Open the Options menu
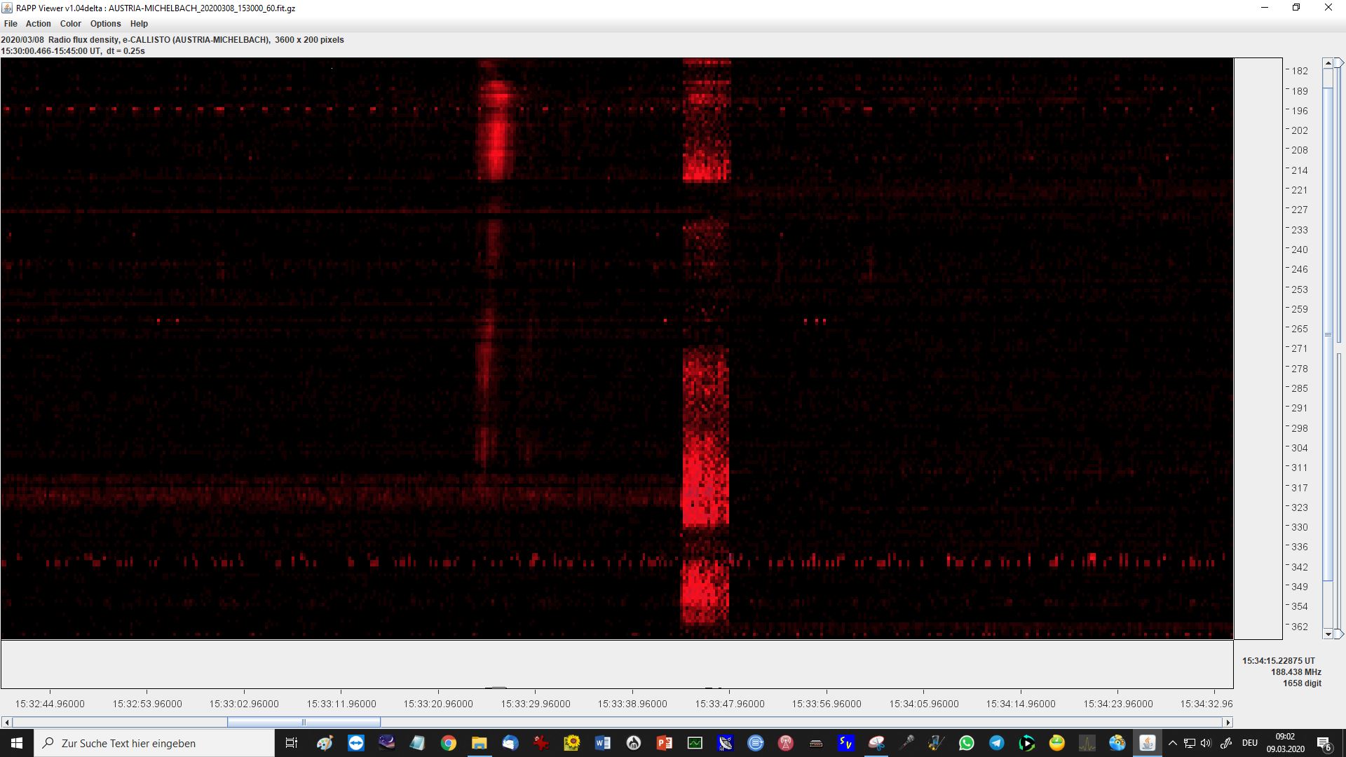 (106, 23)
